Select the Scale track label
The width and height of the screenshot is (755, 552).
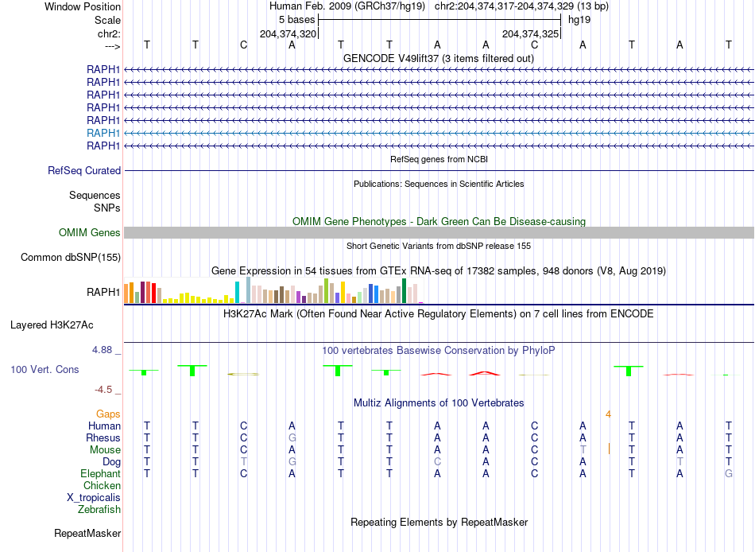(107, 20)
